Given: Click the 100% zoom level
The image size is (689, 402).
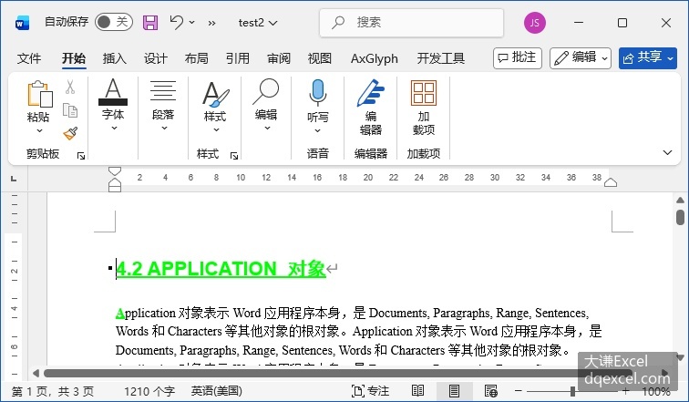Looking at the screenshot, I should pyautogui.click(x=656, y=391).
